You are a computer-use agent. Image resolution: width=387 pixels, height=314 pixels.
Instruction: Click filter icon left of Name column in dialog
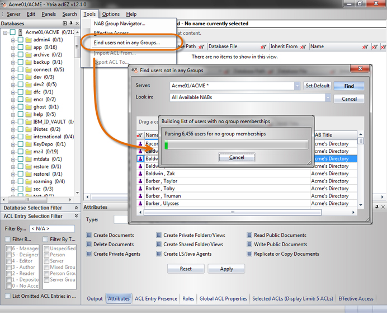(139, 135)
